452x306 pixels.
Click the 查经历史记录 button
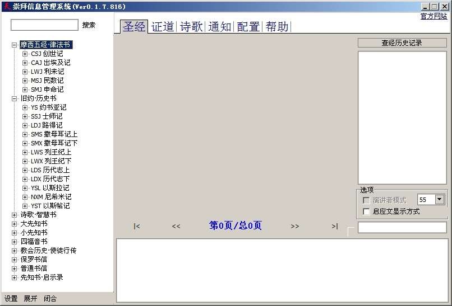point(402,43)
